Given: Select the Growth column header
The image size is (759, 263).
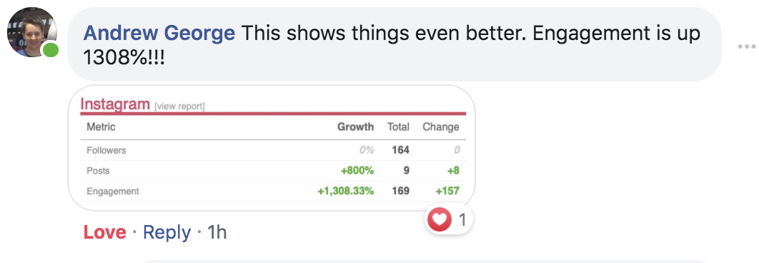Looking at the screenshot, I should [x=355, y=127].
